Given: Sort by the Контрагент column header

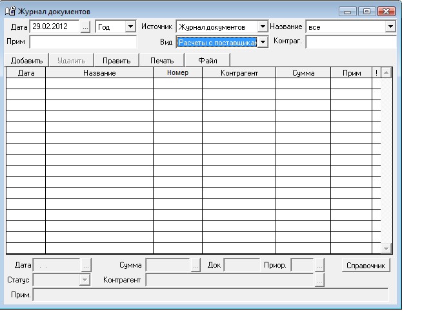Looking at the screenshot, I should tap(239, 74).
